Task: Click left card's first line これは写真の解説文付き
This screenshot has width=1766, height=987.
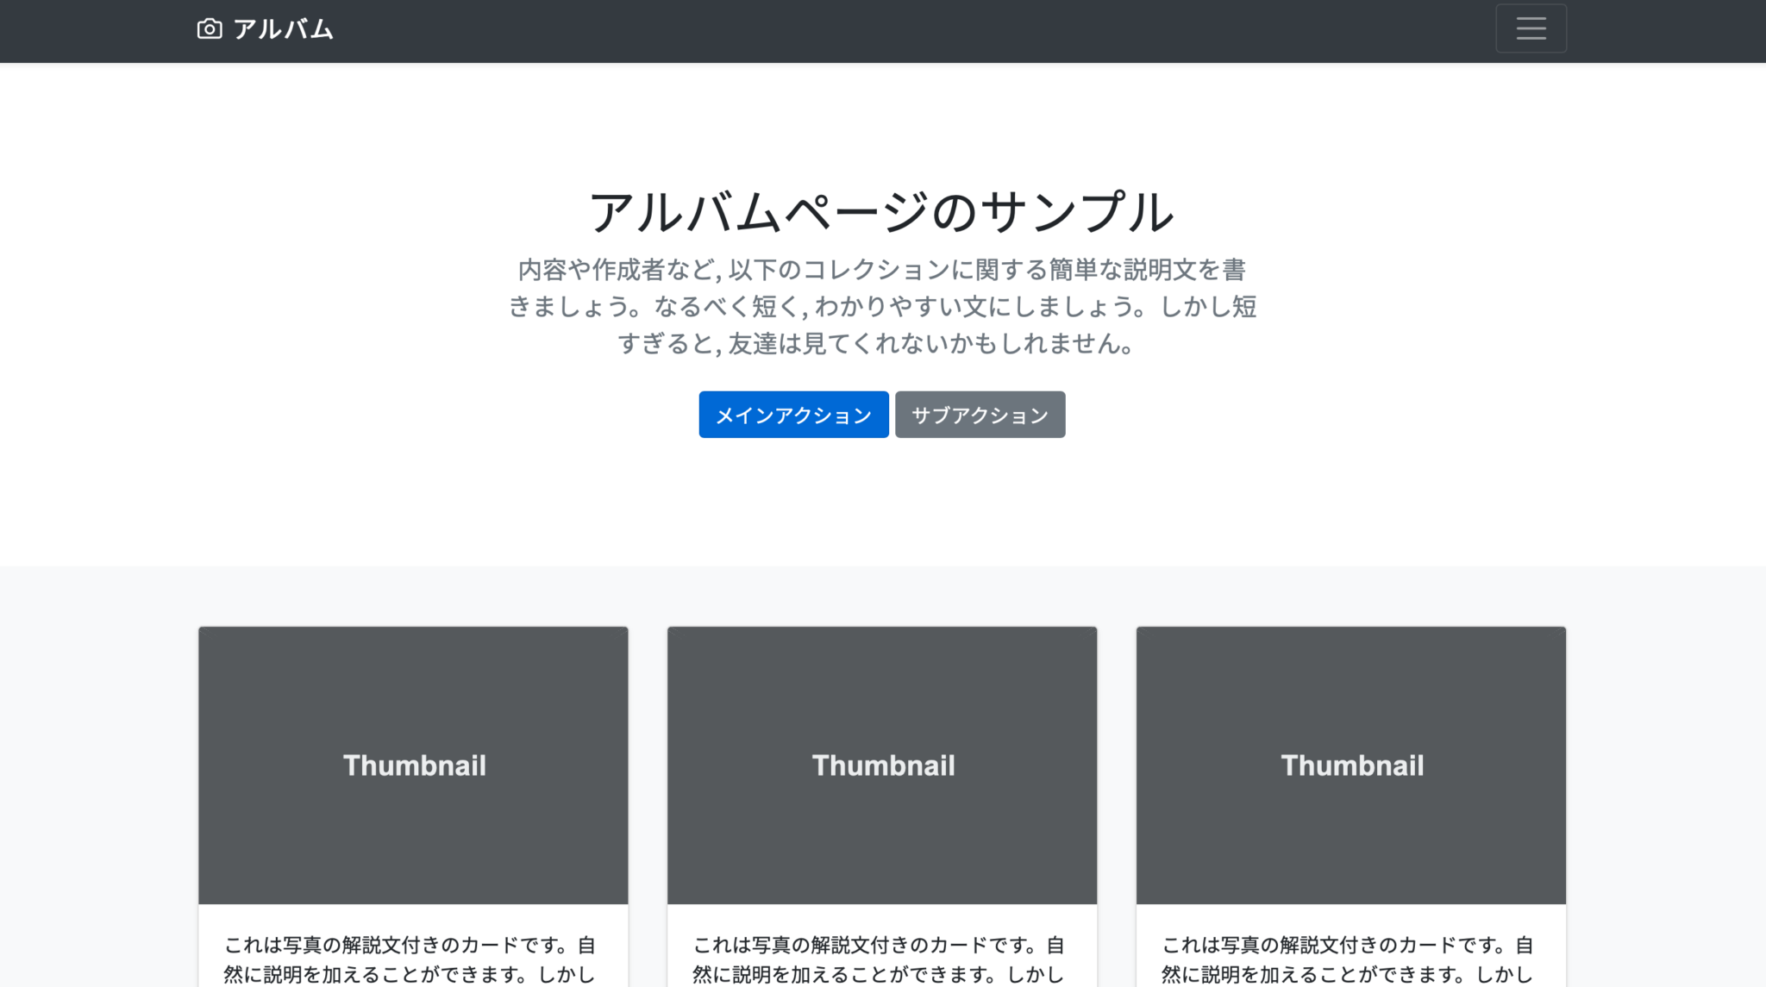Action: tap(410, 945)
